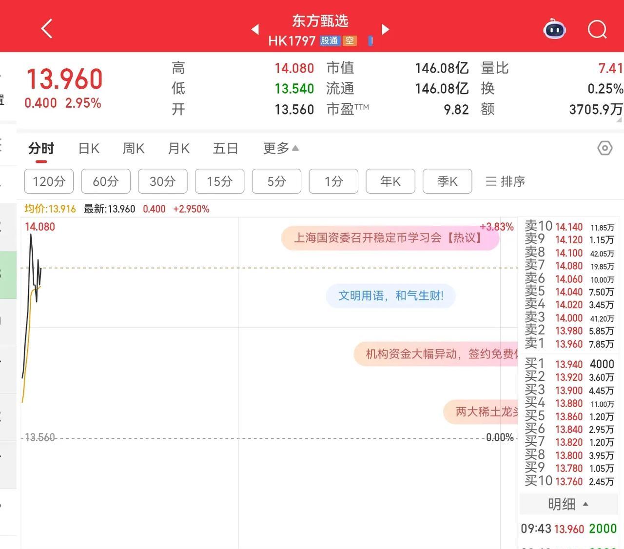Open the 上海国资委召开稳定币学习会 comment bubble
This screenshot has height=549, width=624.
390,238
